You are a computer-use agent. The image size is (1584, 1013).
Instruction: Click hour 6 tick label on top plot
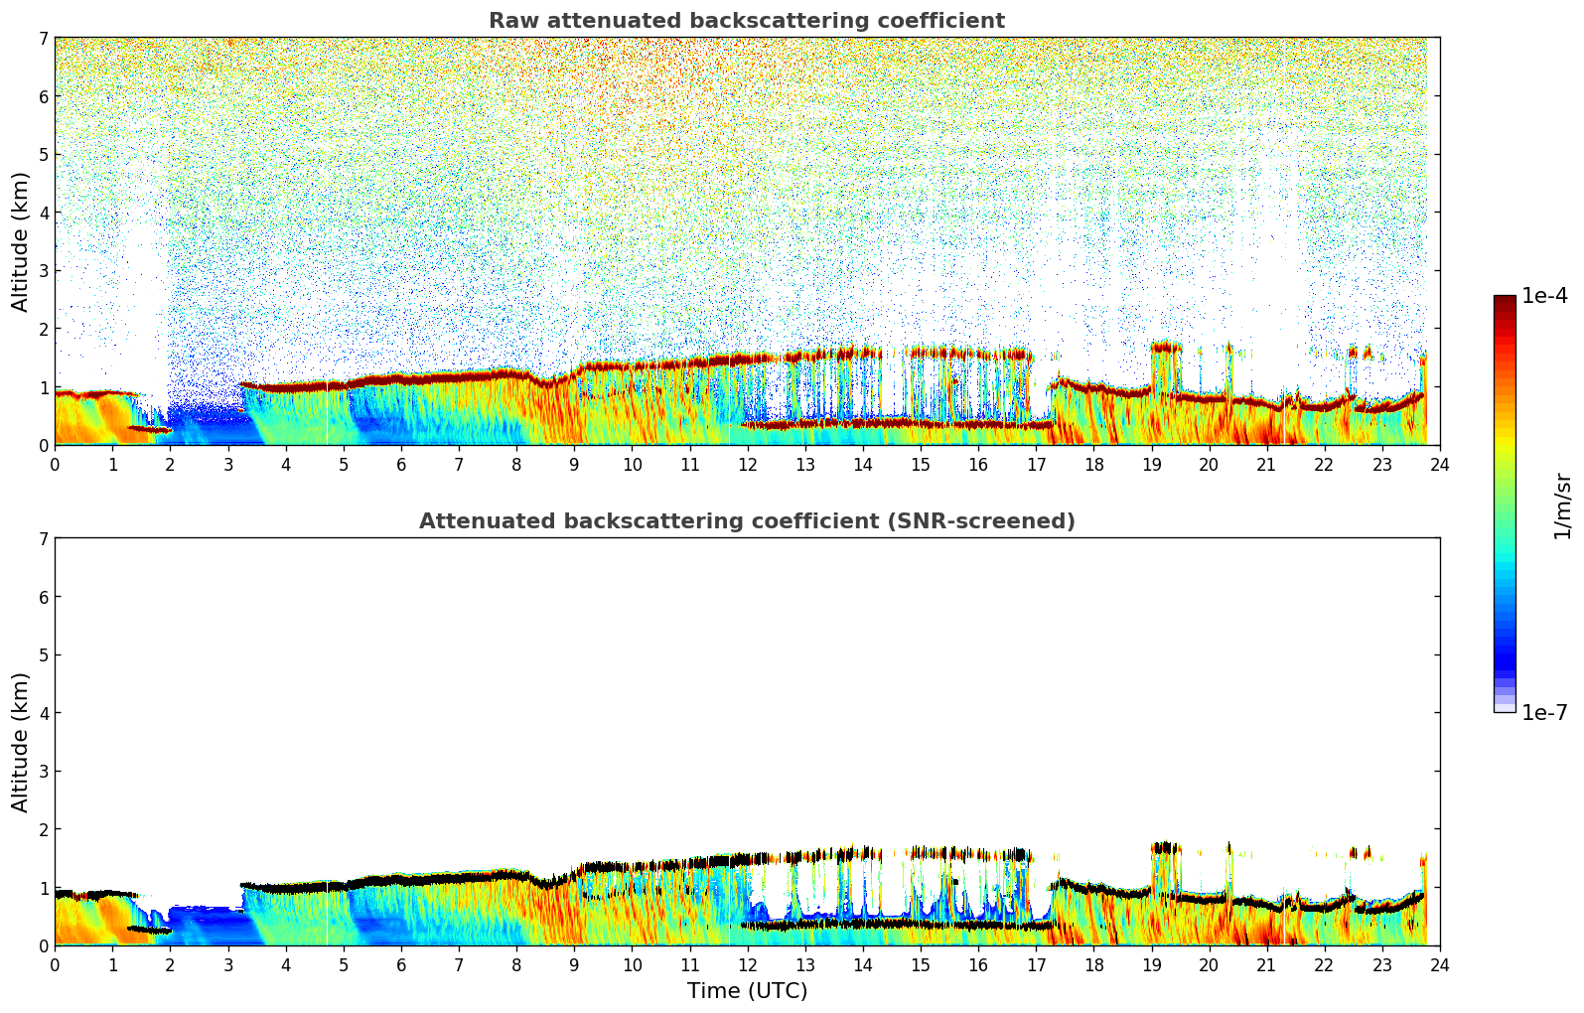coord(401,465)
